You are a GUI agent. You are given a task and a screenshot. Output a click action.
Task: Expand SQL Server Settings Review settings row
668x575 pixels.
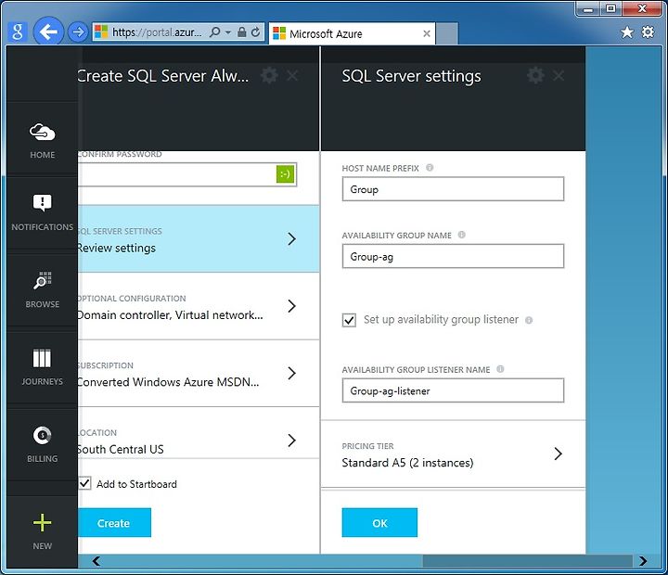[199, 239]
